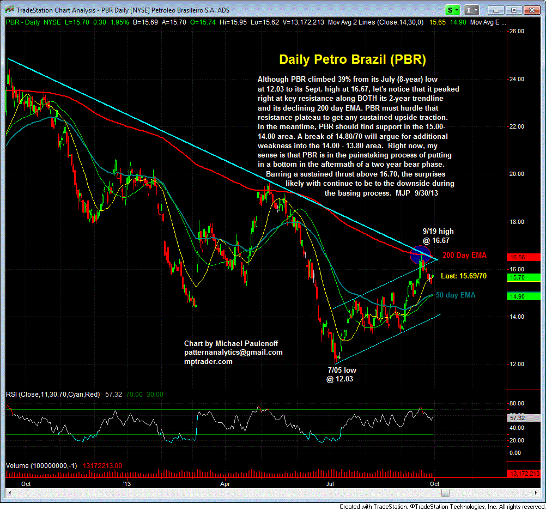Click the '9/19 high @ 16.67' annotation
546x510 pixels.
(438, 236)
